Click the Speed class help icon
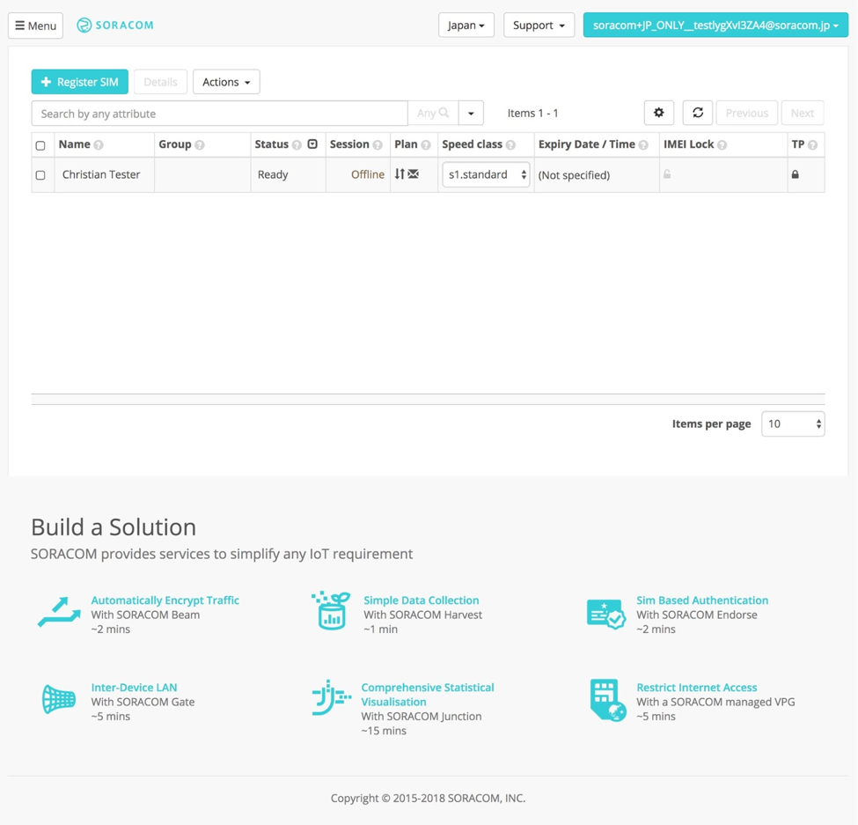This screenshot has width=858, height=825. point(510,145)
